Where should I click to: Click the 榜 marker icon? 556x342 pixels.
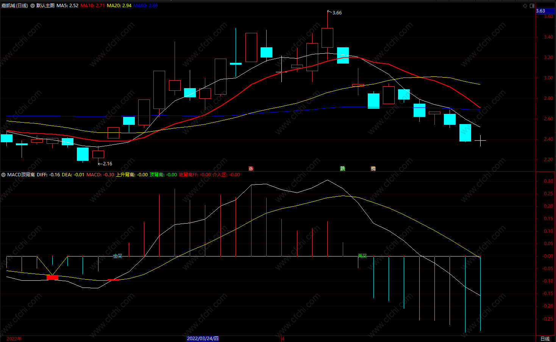click(x=373, y=169)
